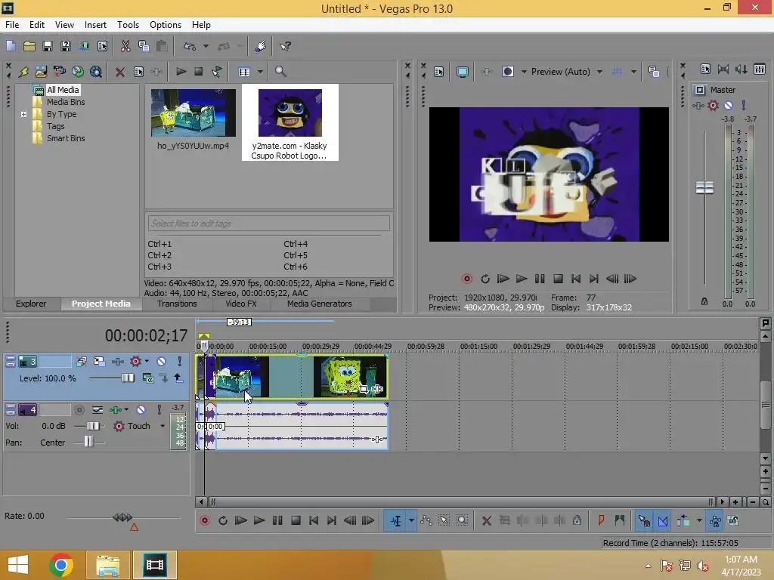Select All Media bin in tree
The height and width of the screenshot is (580, 774).
[63, 90]
